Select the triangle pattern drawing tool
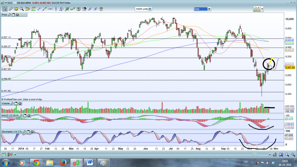 click(x=27, y=9)
